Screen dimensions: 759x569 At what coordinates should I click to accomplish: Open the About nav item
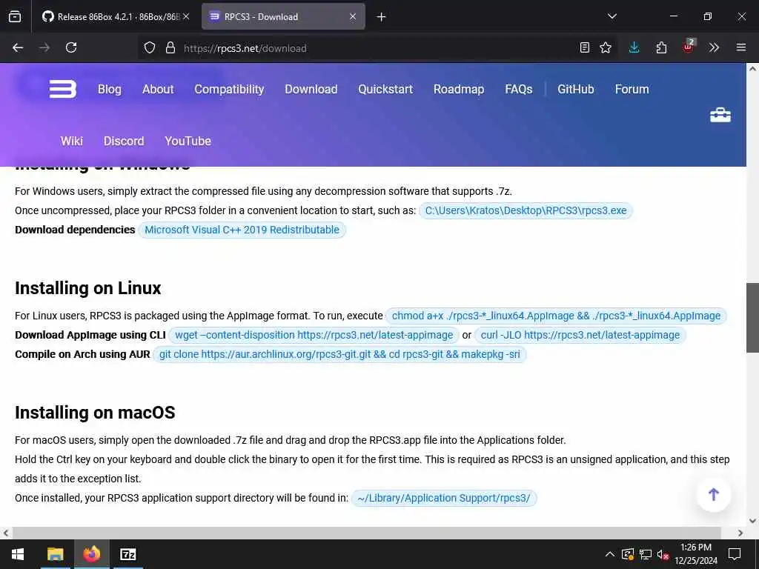click(x=158, y=89)
